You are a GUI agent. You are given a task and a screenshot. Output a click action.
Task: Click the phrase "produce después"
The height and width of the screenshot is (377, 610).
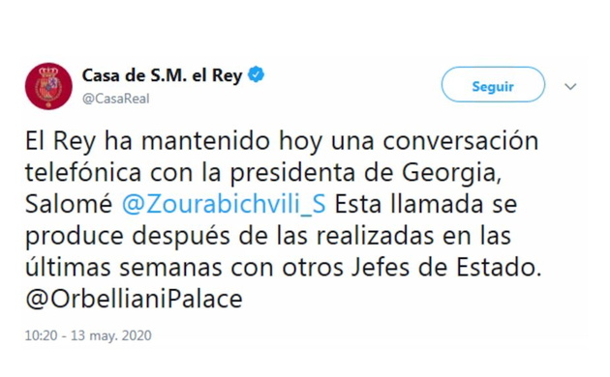point(128,237)
